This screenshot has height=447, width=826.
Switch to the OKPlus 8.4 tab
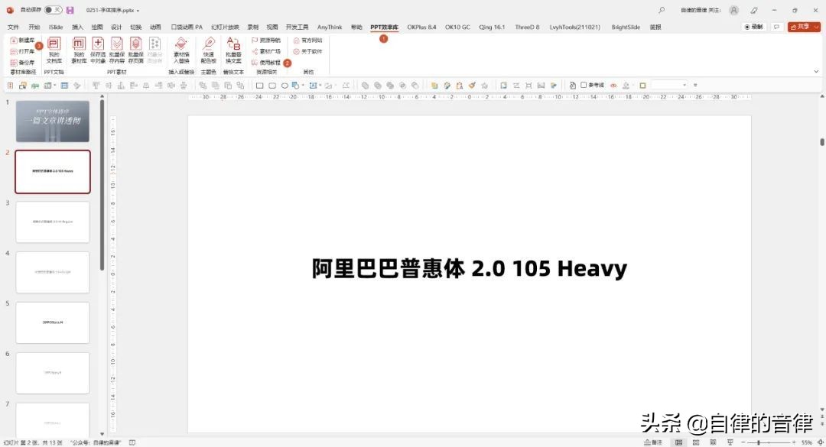click(421, 27)
